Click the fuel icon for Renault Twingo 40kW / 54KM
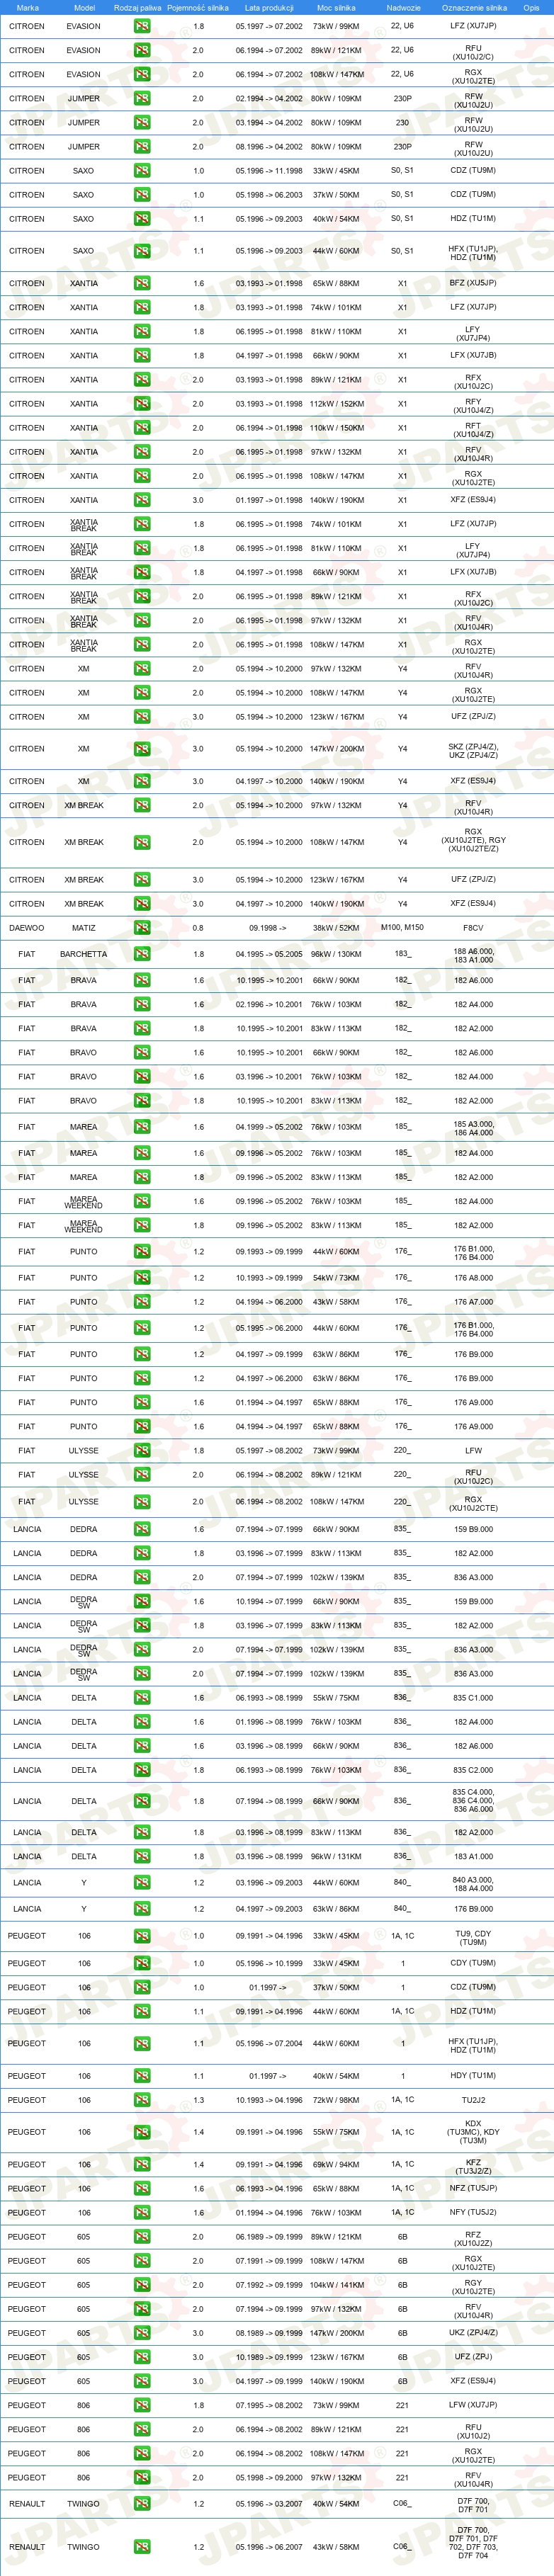This screenshot has height=2576, width=554. pos(142,2504)
